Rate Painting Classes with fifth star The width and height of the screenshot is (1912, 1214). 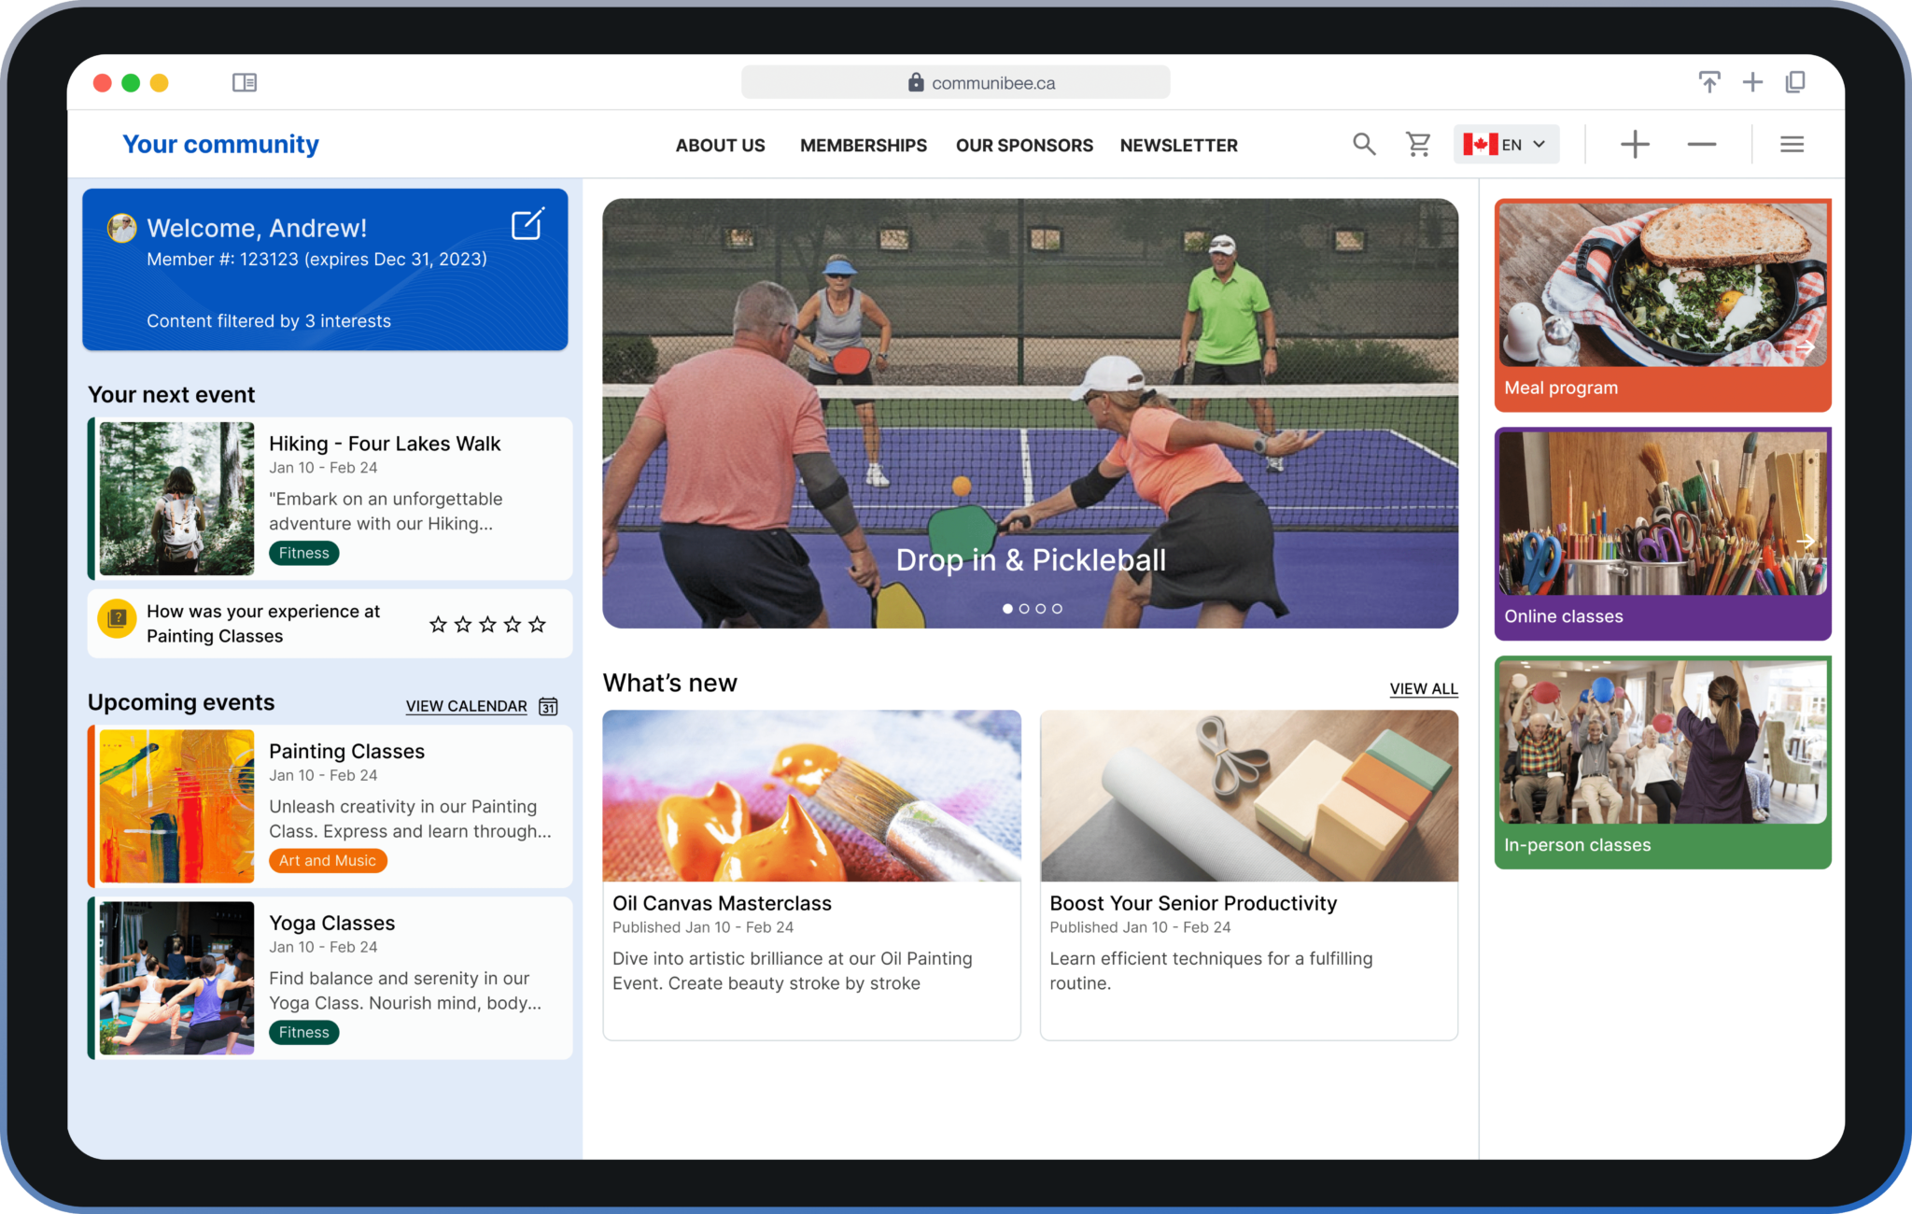[537, 624]
